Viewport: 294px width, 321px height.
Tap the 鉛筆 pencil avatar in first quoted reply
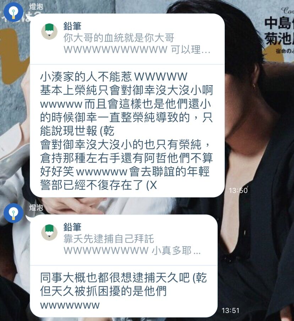pos(49,31)
